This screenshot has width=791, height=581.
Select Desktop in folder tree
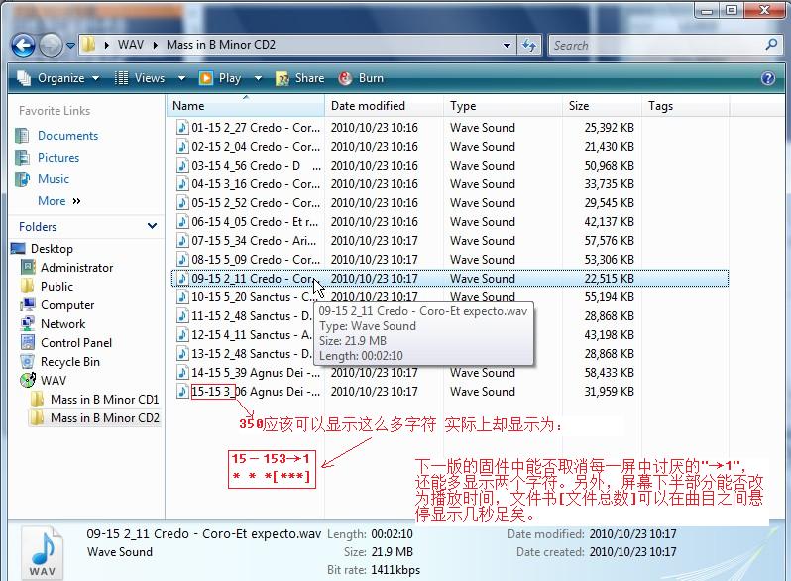click(52, 248)
